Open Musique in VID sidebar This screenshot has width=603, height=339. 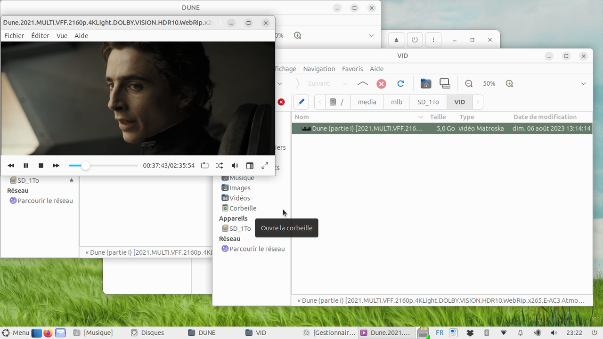click(x=241, y=178)
